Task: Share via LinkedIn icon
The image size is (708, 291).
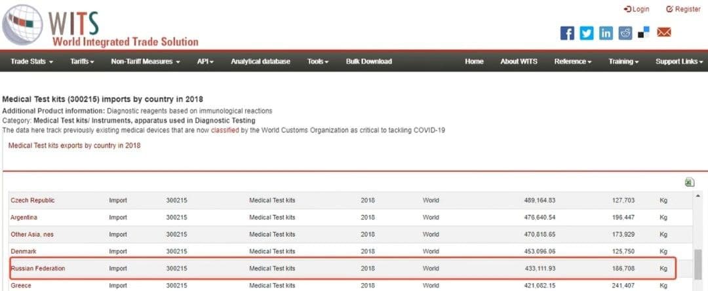Action: (x=606, y=33)
